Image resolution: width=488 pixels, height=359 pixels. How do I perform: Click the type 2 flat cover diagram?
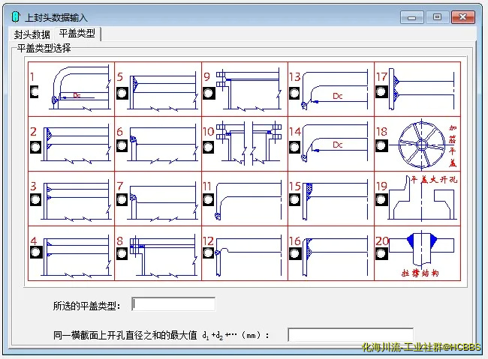[x=77, y=144]
